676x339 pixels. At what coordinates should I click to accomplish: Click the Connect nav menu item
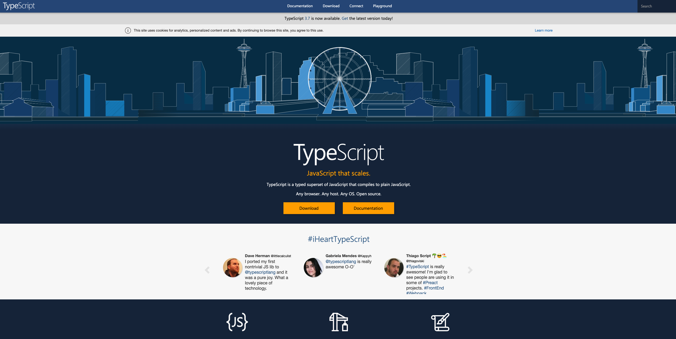click(356, 6)
